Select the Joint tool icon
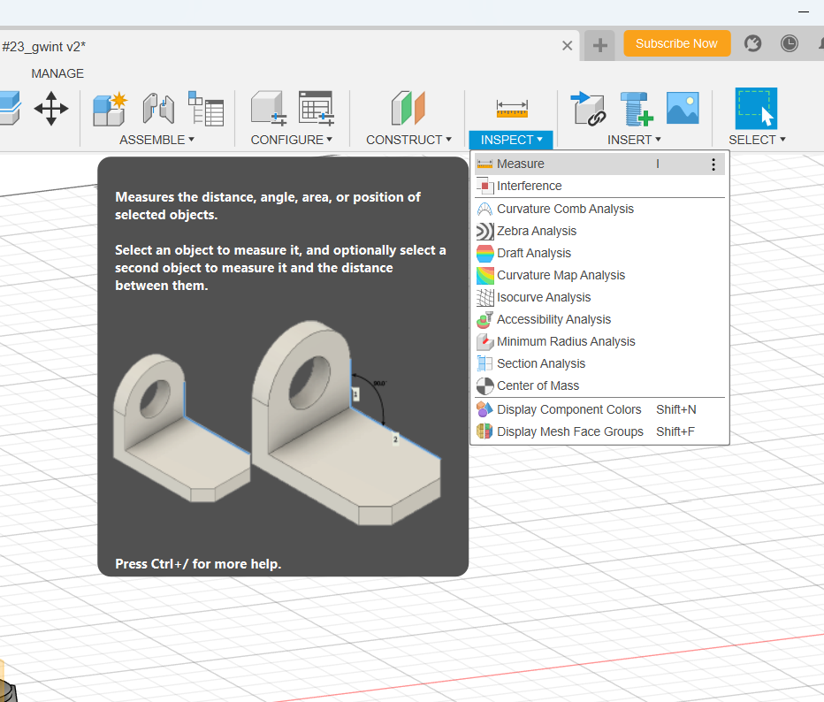The width and height of the screenshot is (824, 702). click(158, 109)
